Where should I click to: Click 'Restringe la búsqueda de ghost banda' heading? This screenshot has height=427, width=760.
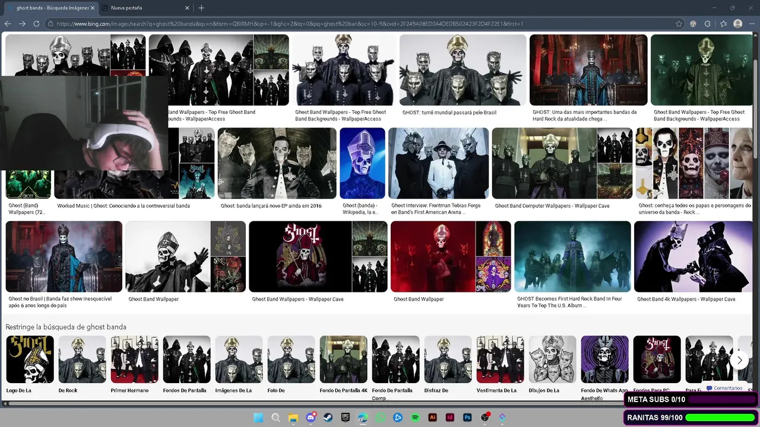click(66, 327)
